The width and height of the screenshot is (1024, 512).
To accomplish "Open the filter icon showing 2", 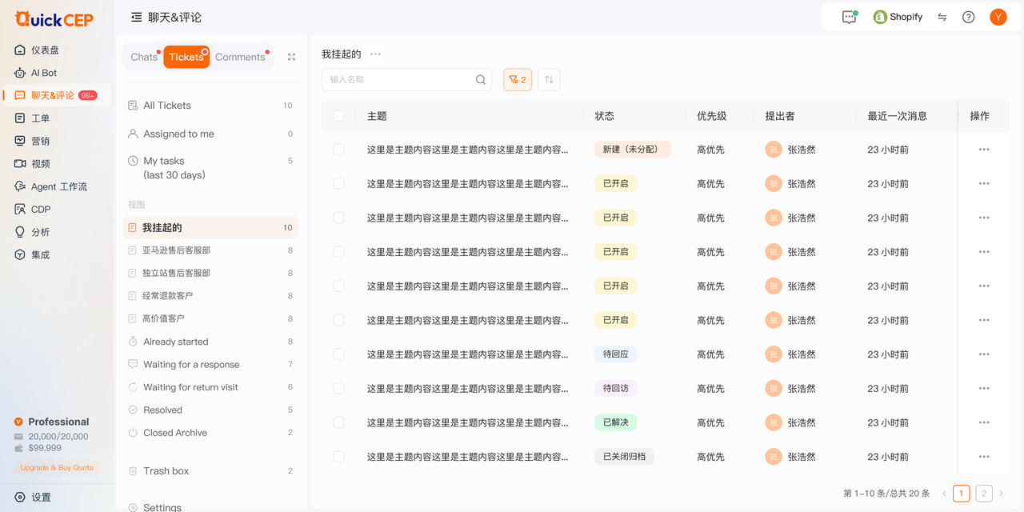I will pos(518,79).
